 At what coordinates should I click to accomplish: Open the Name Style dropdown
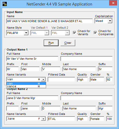point(26,33)
